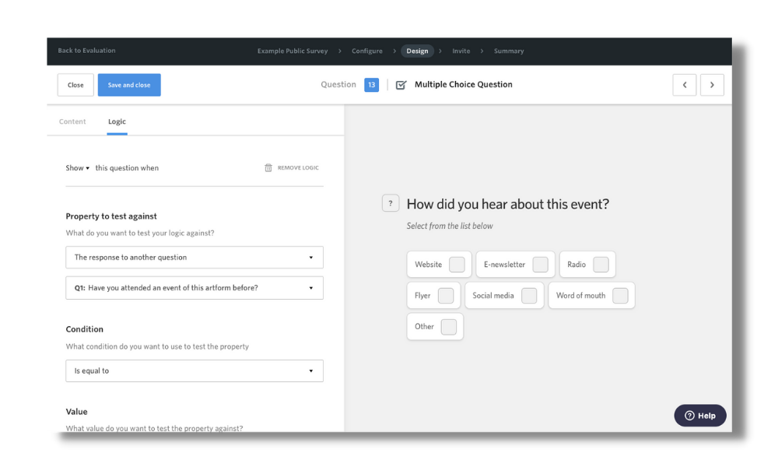778x467 pixels.
Task: Select the Design step
Action: pos(417,51)
